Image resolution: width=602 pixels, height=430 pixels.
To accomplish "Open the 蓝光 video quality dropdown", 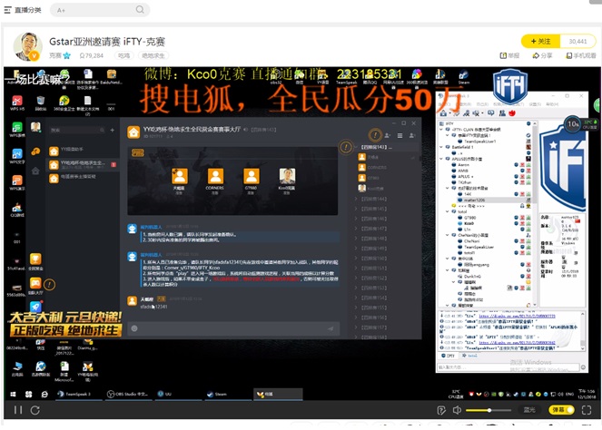I will point(528,410).
